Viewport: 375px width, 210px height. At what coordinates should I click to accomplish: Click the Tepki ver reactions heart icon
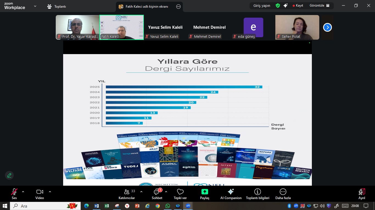tap(180, 193)
